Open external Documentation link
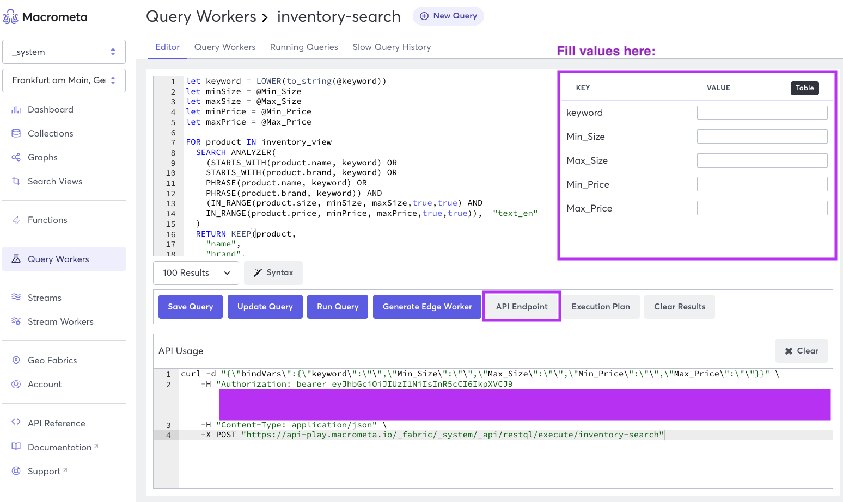 coord(59,447)
